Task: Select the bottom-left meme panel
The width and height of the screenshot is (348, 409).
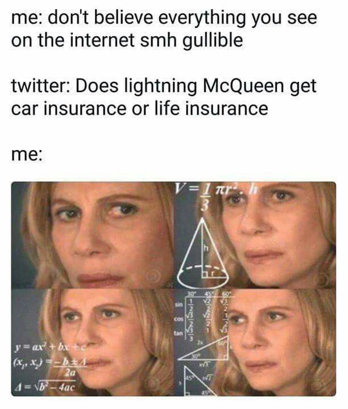Action: pyautogui.click(x=93, y=342)
